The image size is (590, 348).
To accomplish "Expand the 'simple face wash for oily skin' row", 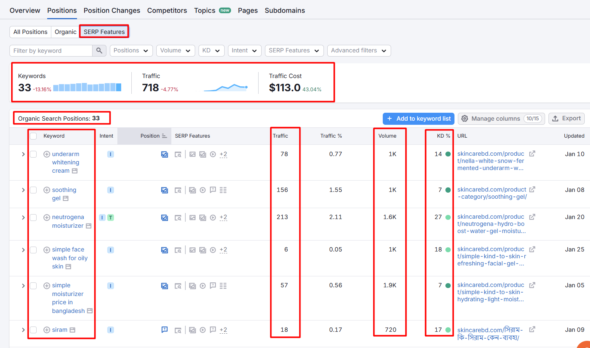I will point(23,250).
